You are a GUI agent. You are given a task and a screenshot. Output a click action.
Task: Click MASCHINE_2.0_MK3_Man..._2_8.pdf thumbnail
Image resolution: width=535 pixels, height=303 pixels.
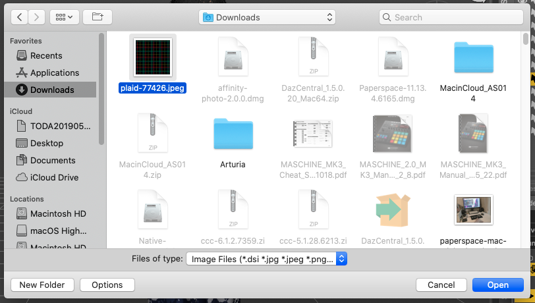[393, 134]
